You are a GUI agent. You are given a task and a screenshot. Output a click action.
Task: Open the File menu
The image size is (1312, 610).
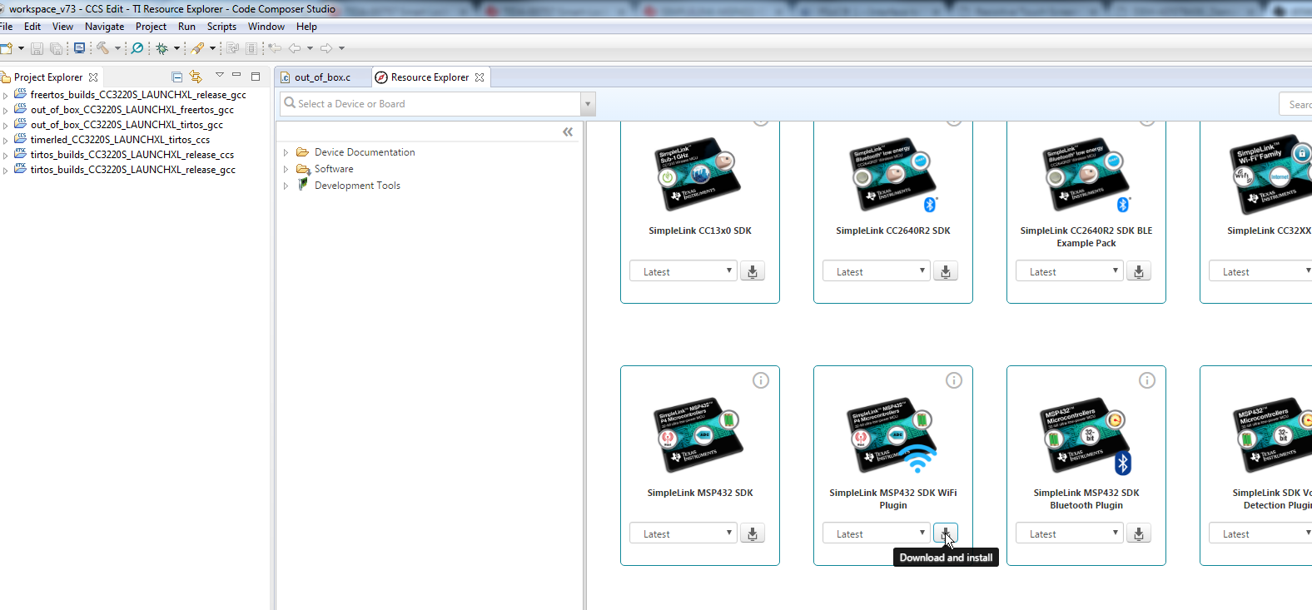(x=6, y=27)
